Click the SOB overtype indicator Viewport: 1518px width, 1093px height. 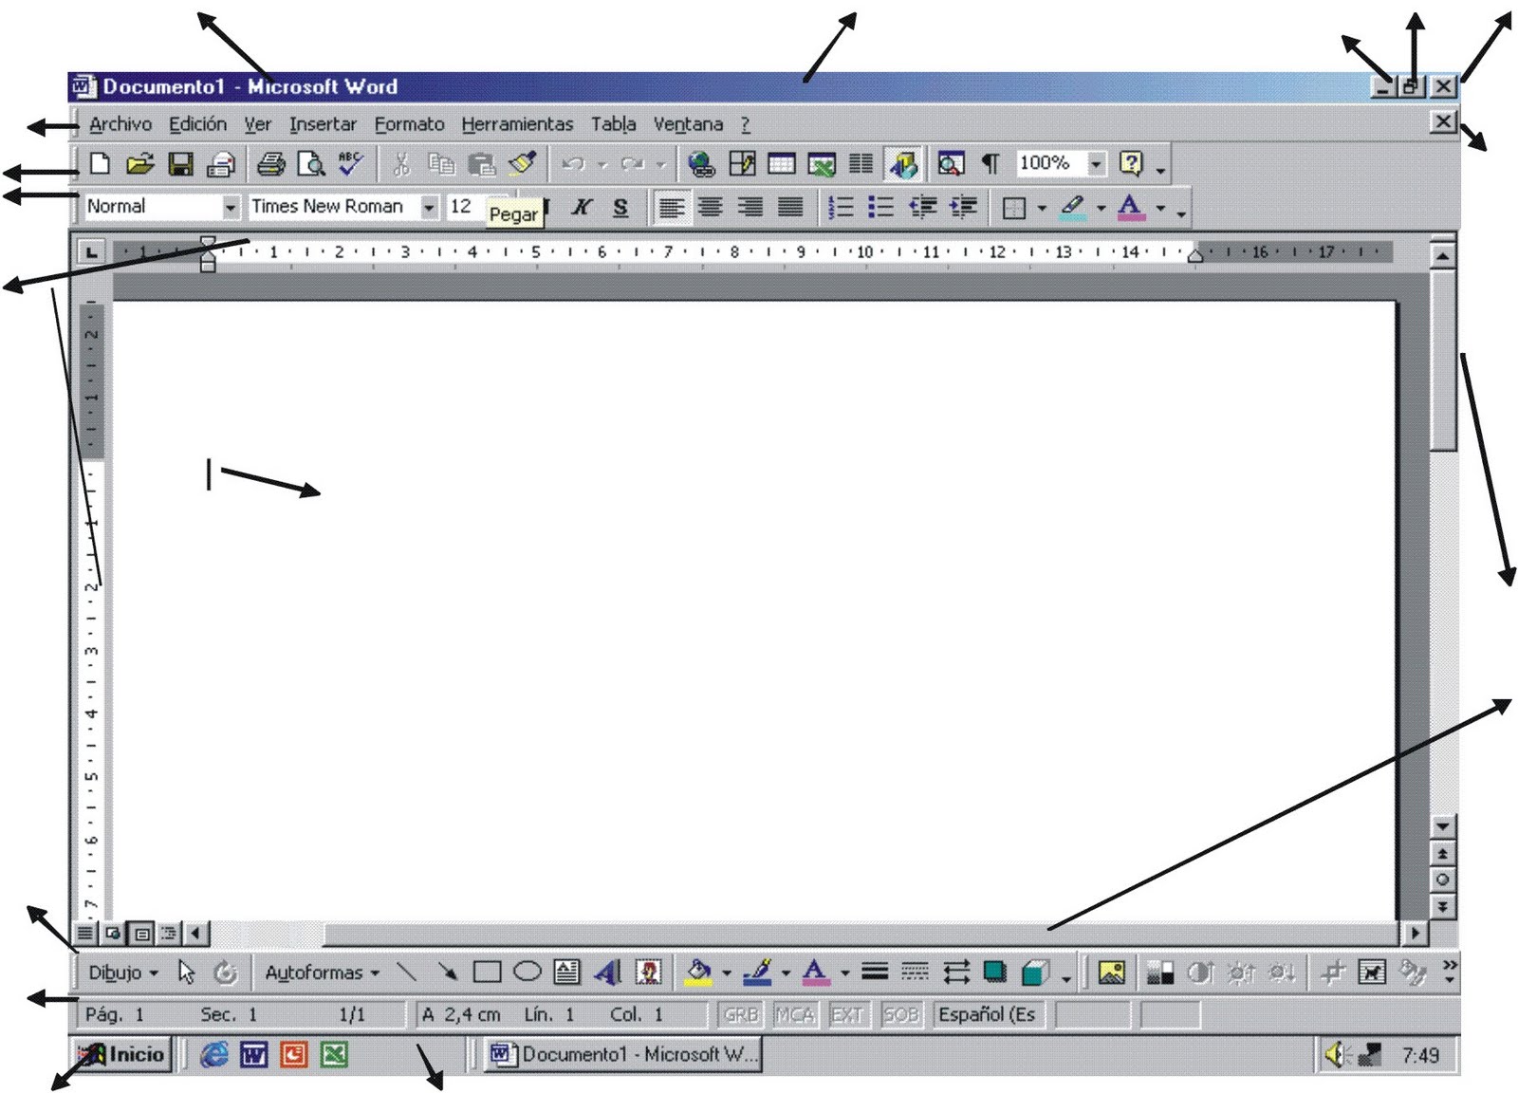pyautogui.click(x=900, y=1015)
